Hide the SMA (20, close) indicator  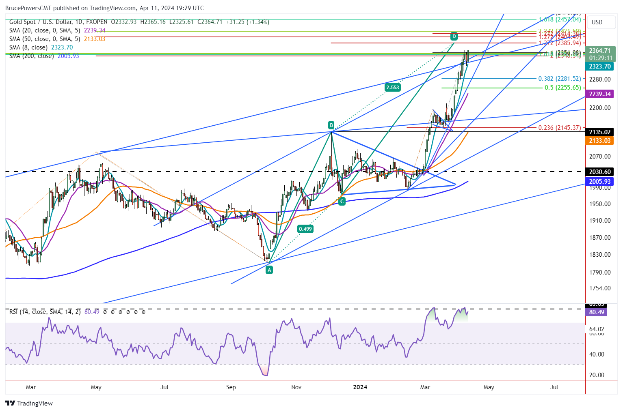coord(44,30)
